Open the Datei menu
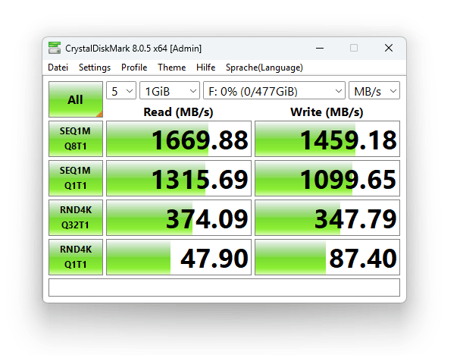Screen dimensions: 460x355 tap(58, 68)
